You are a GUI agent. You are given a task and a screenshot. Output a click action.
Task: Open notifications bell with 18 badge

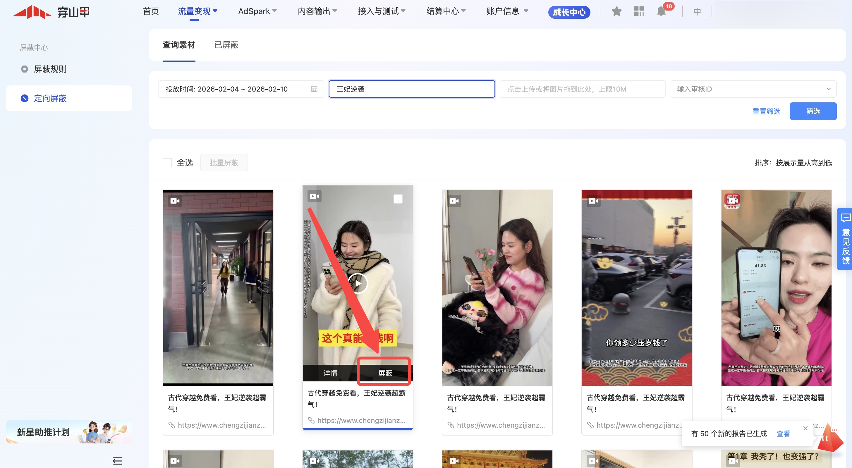point(661,12)
